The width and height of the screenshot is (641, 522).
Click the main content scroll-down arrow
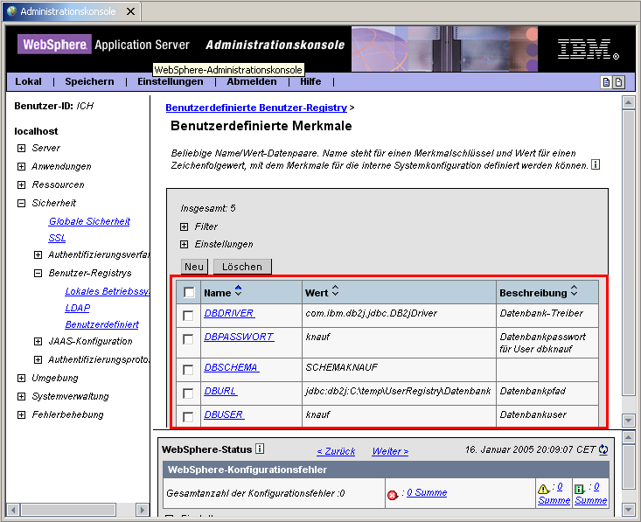point(629,420)
